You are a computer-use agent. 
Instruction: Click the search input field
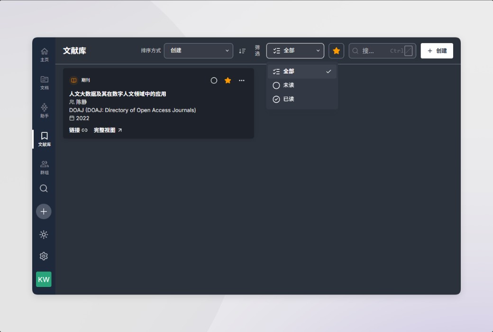click(383, 51)
